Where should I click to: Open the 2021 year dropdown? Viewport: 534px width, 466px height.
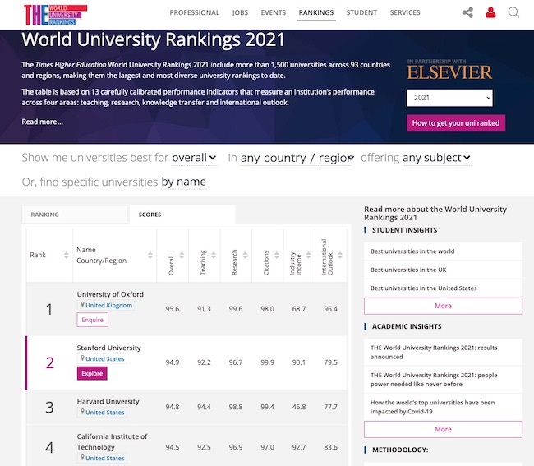point(449,98)
